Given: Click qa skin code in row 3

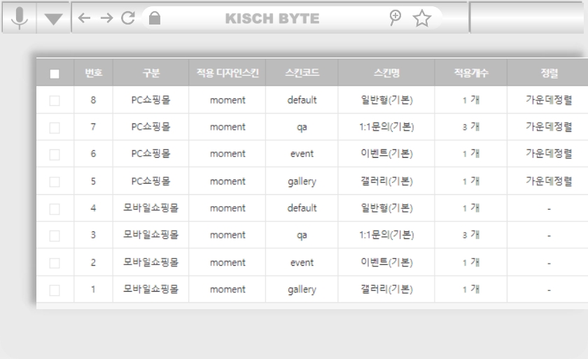Looking at the screenshot, I should [x=302, y=236].
